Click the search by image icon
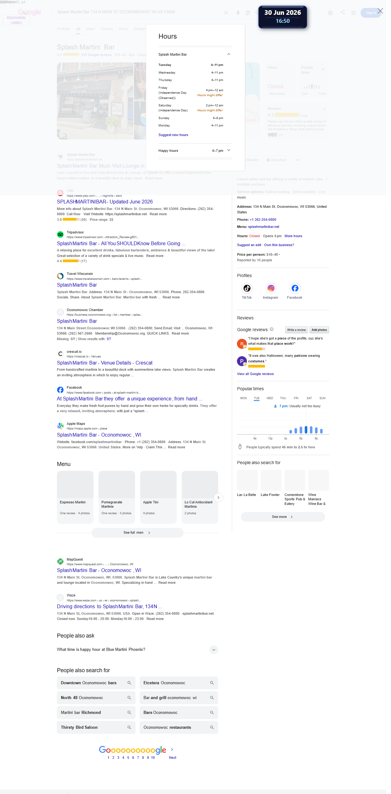391x794 pixels. point(248,13)
